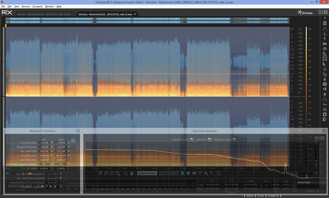The image size is (329, 198).
Task: Open the De-clip module icon in sidebar
Action: (324, 29)
